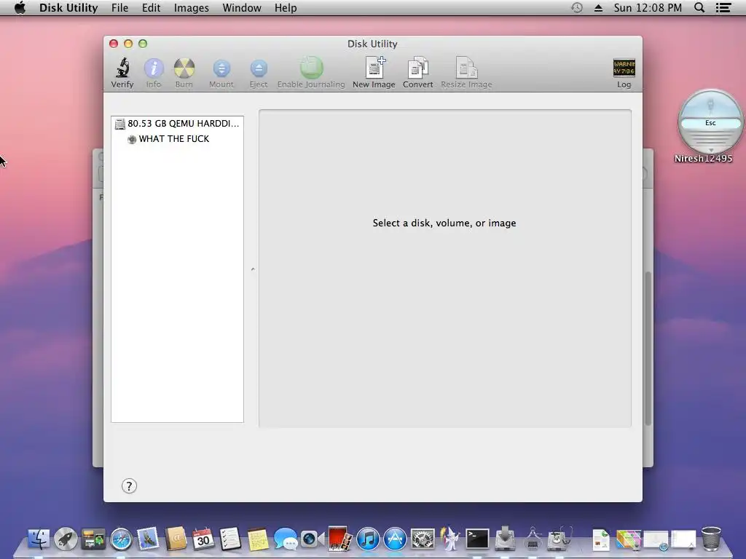Image resolution: width=746 pixels, height=559 pixels.
Task: Open the Images menu
Action: (x=192, y=7)
